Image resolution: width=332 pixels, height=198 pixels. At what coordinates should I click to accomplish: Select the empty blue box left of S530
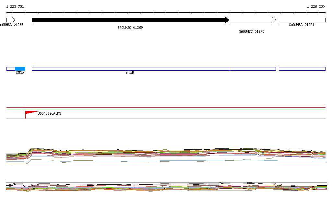point(11,69)
